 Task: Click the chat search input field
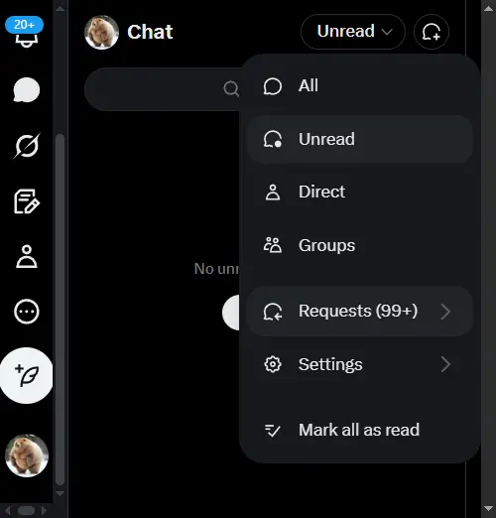[164, 89]
